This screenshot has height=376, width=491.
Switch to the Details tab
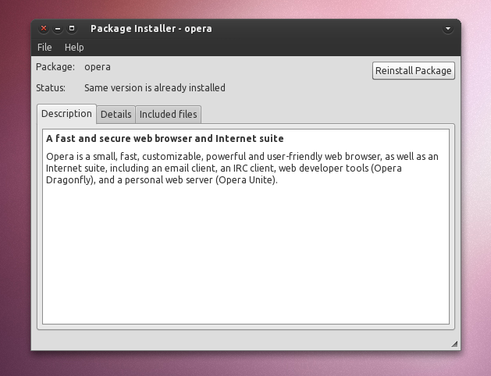tap(116, 114)
